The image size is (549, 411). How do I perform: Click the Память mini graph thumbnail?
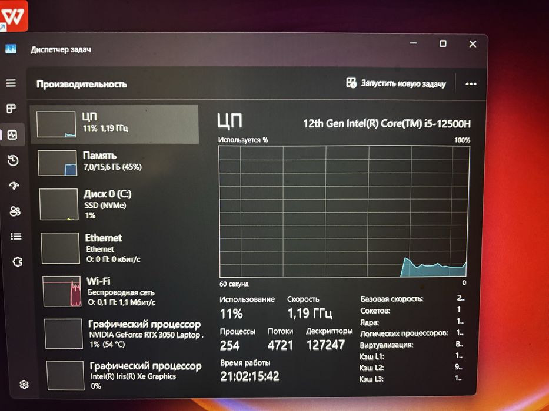(58, 163)
